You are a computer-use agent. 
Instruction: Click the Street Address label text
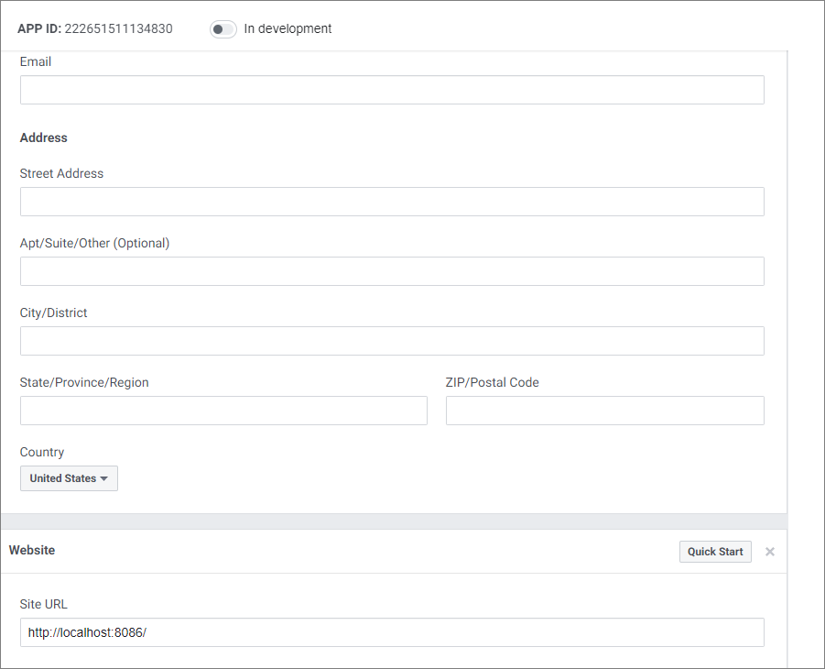[61, 174]
